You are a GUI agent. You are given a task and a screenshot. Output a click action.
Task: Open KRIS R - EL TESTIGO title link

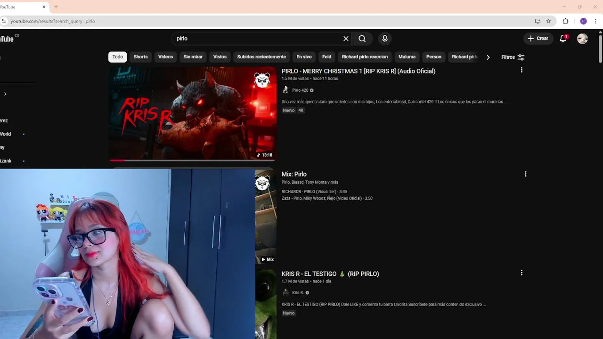(330, 274)
